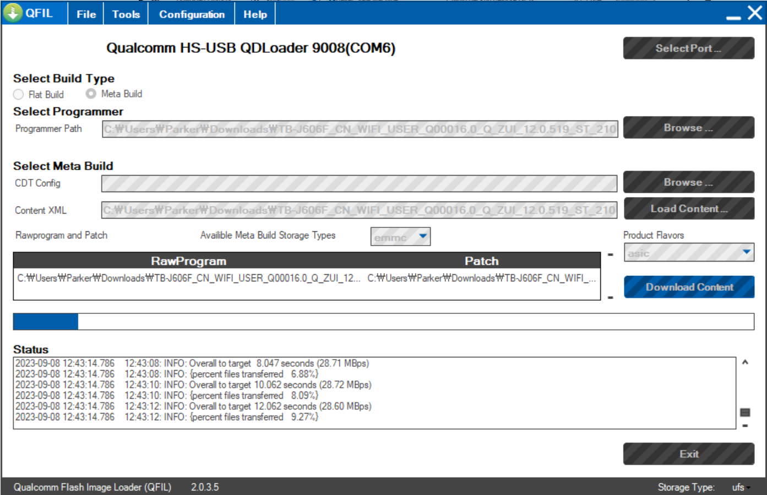The height and width of the screenshot is (495, 767).
Task: Click the status log scroll up arrow
Action: [745, 362]
